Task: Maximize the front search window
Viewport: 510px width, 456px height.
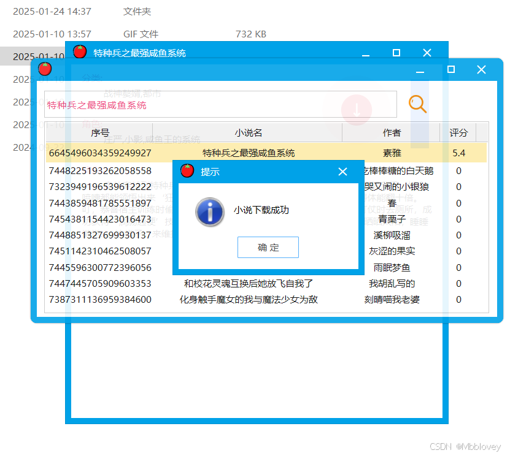Action: [x=451, y=69]
